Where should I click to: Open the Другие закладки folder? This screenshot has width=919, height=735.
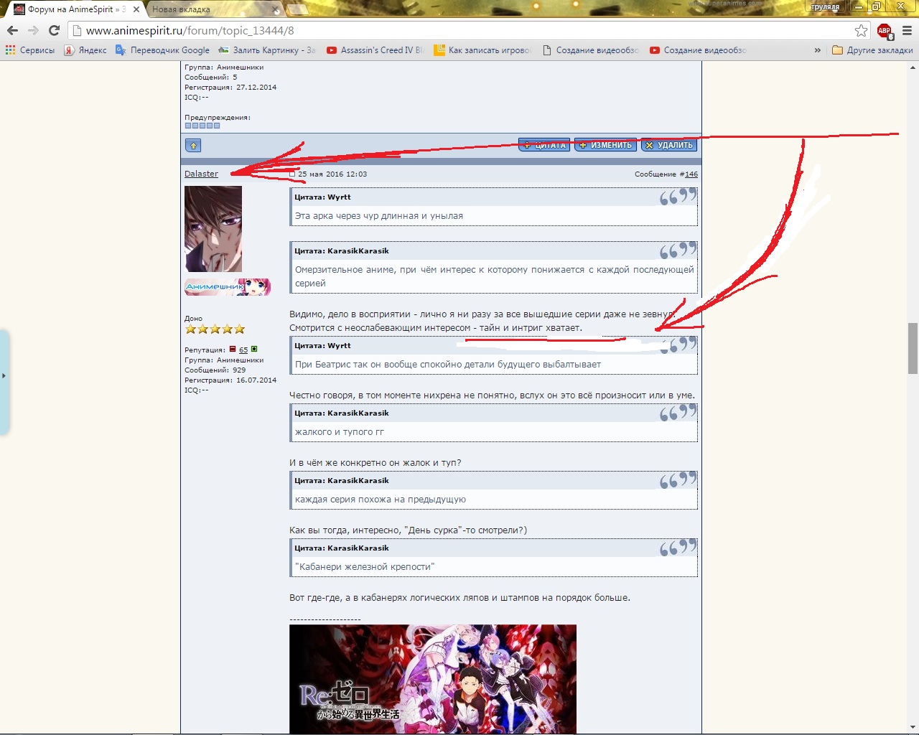pos(872,50)
